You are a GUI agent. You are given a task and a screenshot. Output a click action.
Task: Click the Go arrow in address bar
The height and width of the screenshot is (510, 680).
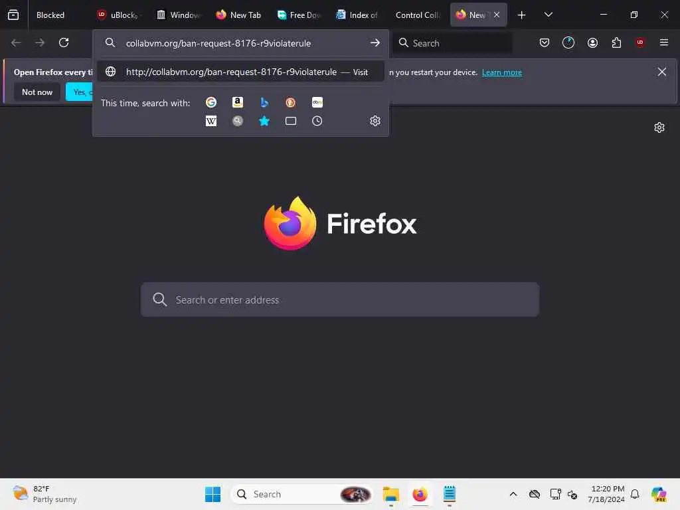click(x=375, y=42)
